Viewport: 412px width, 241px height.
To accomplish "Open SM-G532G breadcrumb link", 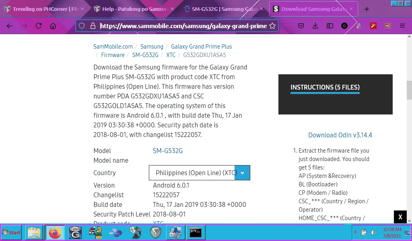I will (x=145, y=55).
